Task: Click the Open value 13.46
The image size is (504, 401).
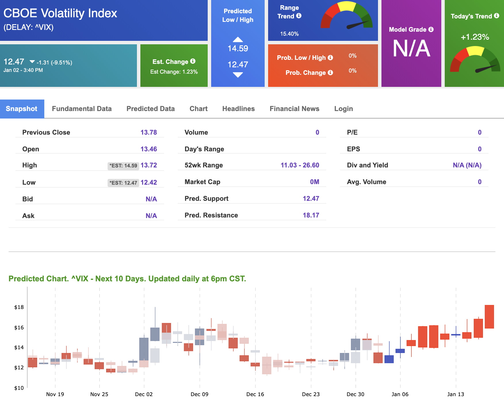Action: pyautogui.click(x=149, y=149)
